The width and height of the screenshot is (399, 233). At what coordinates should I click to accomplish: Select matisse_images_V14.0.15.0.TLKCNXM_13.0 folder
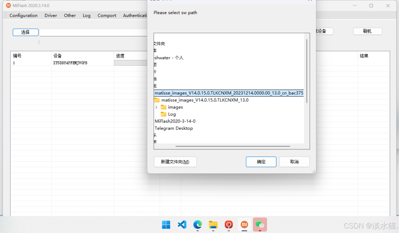coord(205,100)
